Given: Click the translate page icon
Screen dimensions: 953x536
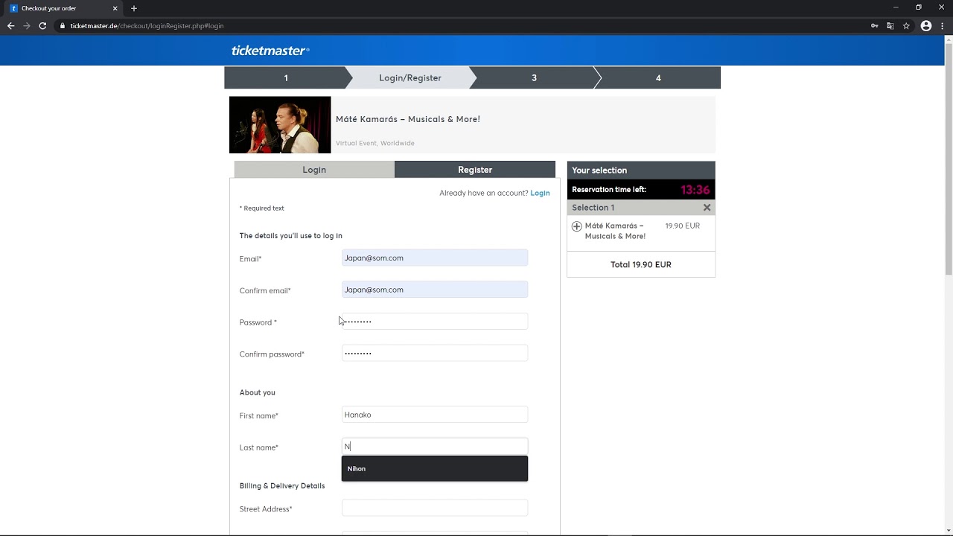Looking at the screenshot, I should tap(890, 26).
